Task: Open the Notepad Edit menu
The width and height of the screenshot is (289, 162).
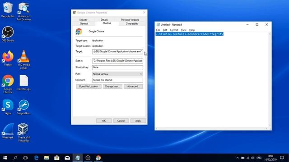Action: point(165,30)
